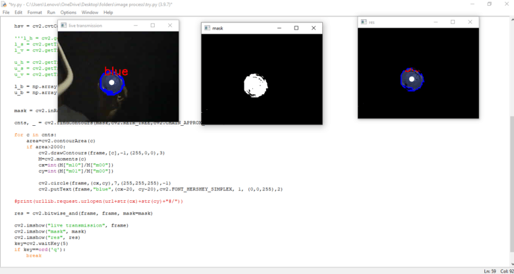Click the line 'cv2.imshow("res", res)'

[47, 238]
